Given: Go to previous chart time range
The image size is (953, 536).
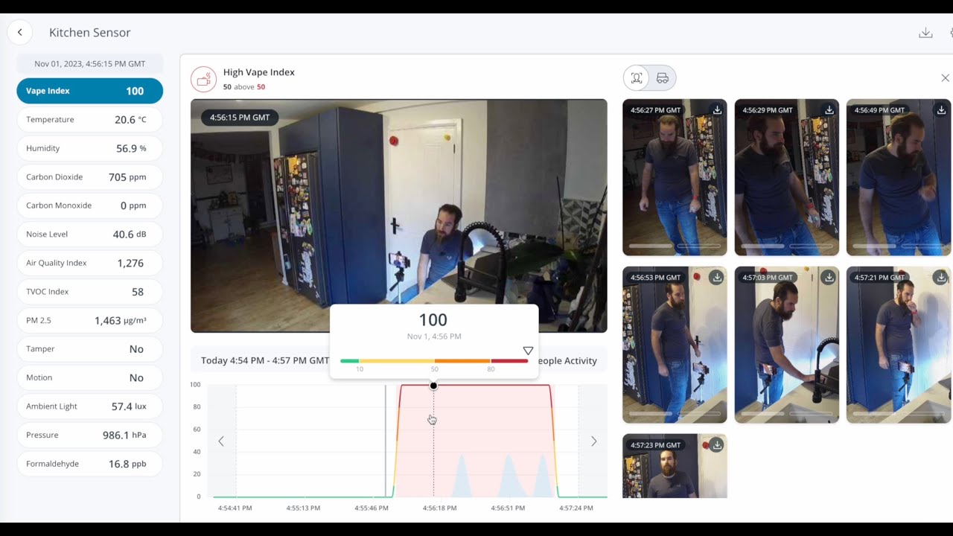Looking at the screenshot, I should point(221,441).
